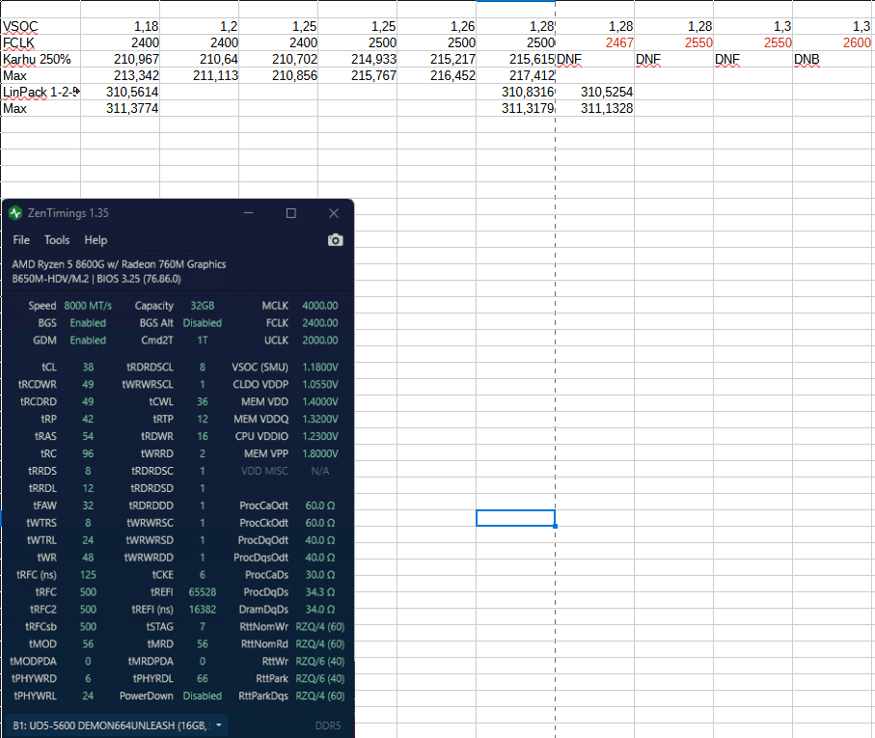Close the ZenTimings window
The image size is (875, 738).
[334, 213]
